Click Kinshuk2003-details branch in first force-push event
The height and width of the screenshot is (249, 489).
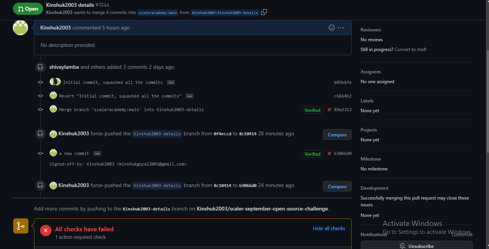(x=157, y=134)
